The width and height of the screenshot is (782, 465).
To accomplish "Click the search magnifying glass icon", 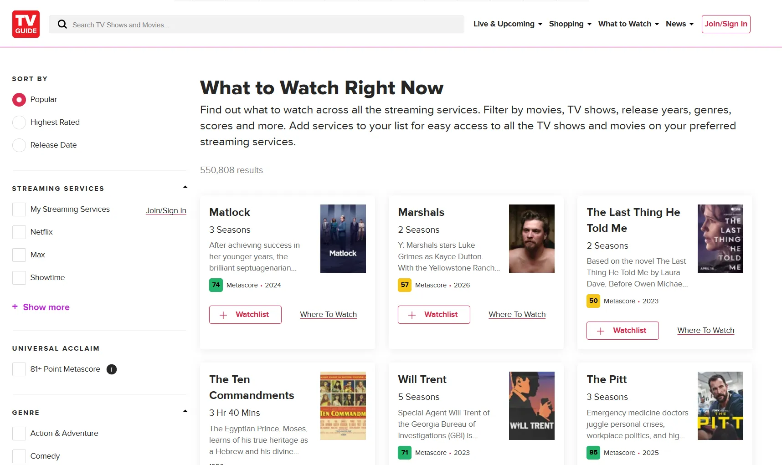I will tap(62, 24).
